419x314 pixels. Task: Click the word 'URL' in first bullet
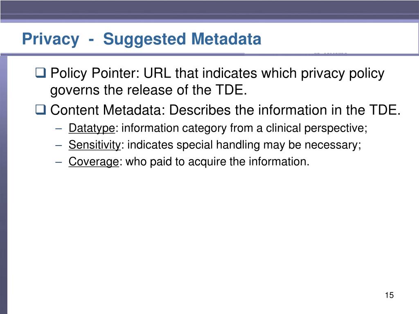(x=158, y=73)
